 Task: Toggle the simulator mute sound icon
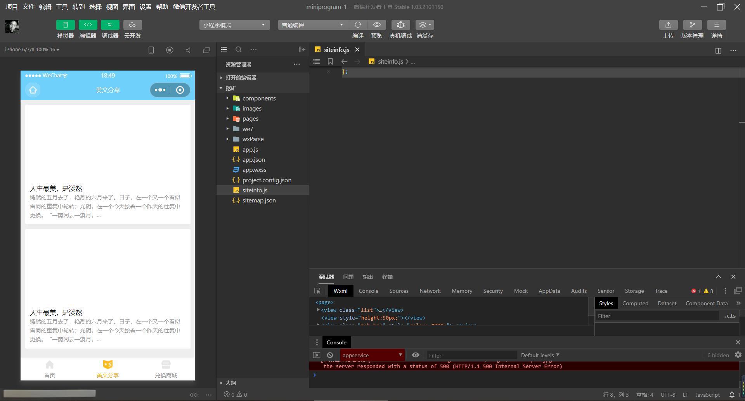click(188, 50)
